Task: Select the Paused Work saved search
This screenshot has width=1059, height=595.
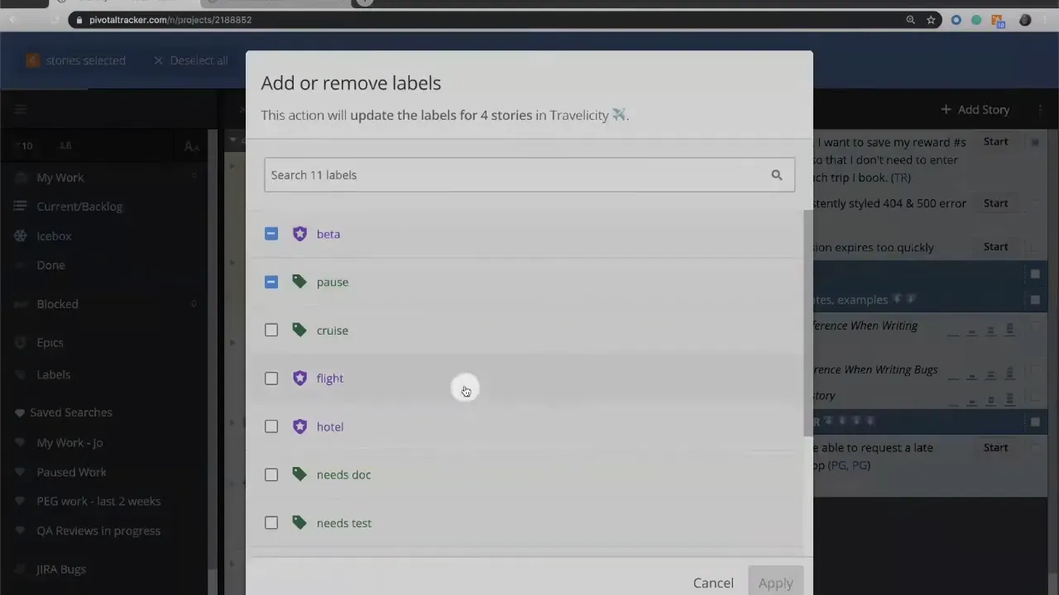Action: click(x=71, y=472)
